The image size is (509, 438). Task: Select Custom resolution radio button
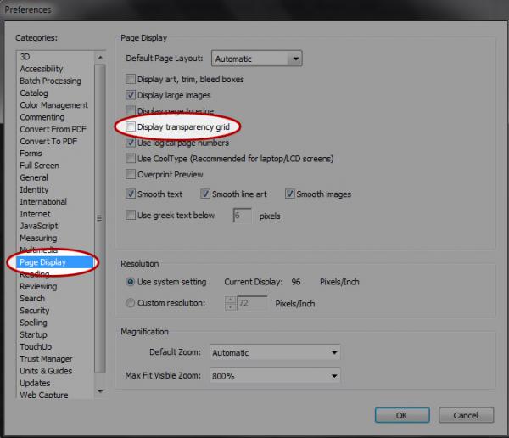[130, 303]
